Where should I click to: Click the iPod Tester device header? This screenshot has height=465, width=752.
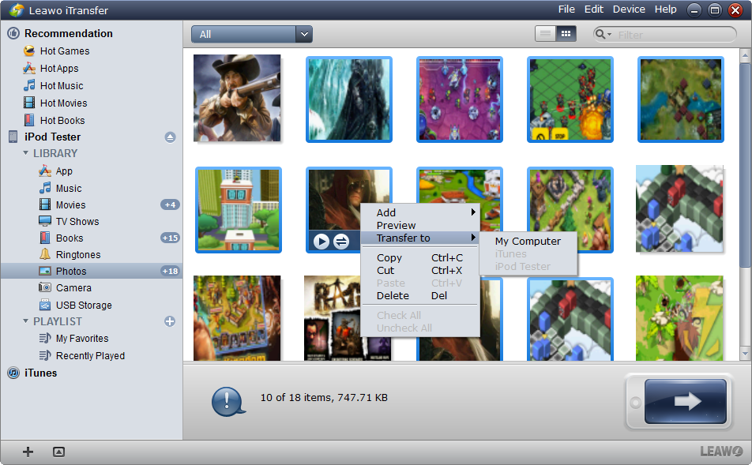52,137
